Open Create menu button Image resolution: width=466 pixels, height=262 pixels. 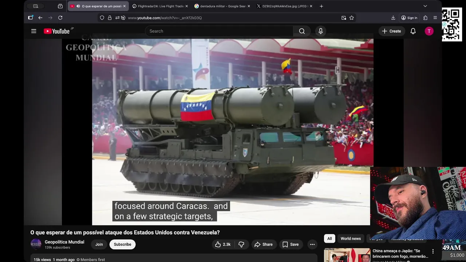(x=391, y=31)
